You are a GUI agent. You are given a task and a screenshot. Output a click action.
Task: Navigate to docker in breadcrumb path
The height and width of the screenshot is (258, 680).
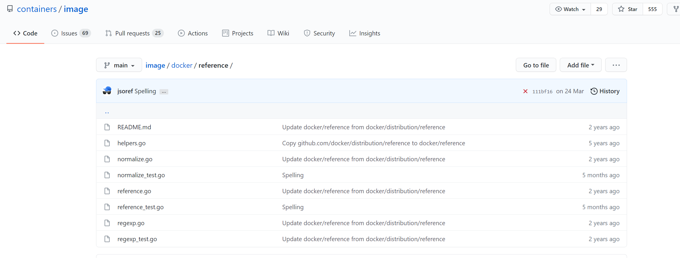pos(182,65)
